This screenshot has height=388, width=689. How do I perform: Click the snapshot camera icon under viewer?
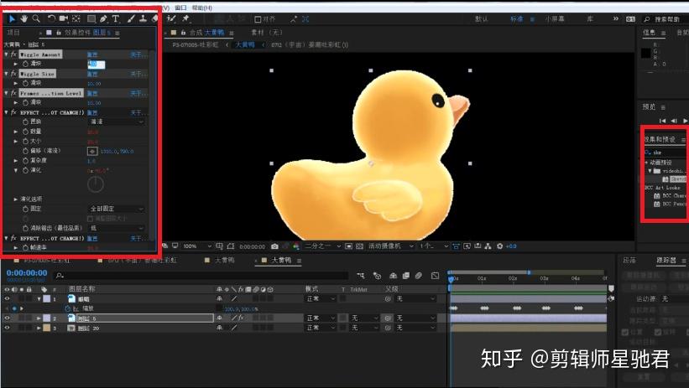click(274, 246)
